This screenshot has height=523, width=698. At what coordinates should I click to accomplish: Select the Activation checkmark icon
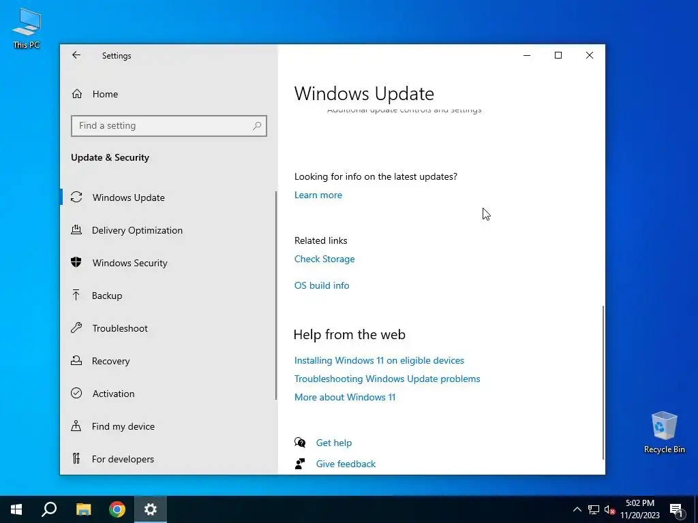pos(76,393)
